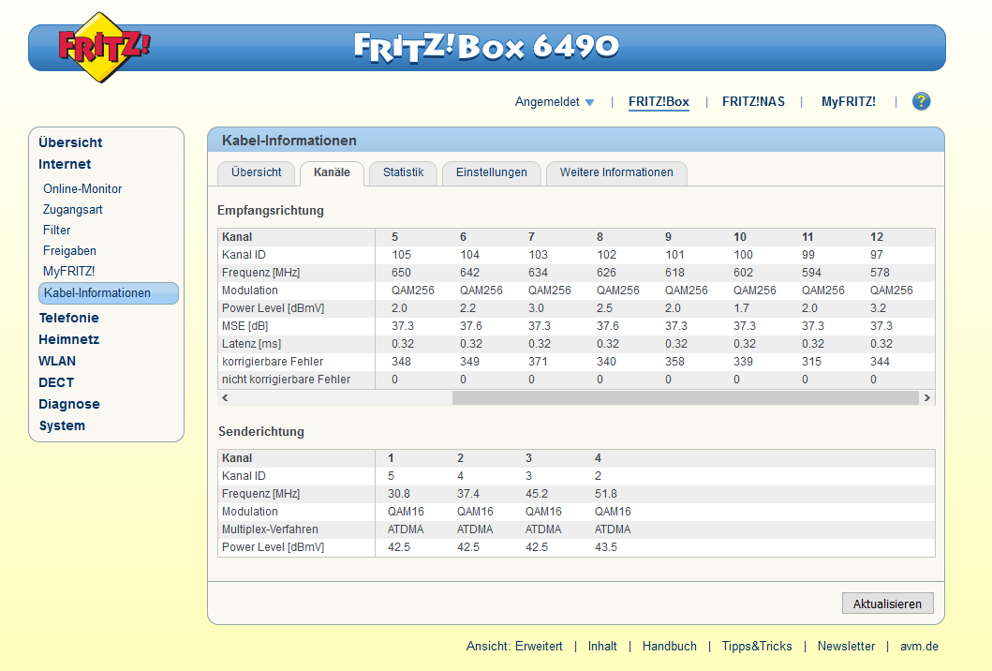Image resolution: width=992 pixels, height=671 pixels.
Task: Open help via the question mark icon
Action: (x=921, y=101)
